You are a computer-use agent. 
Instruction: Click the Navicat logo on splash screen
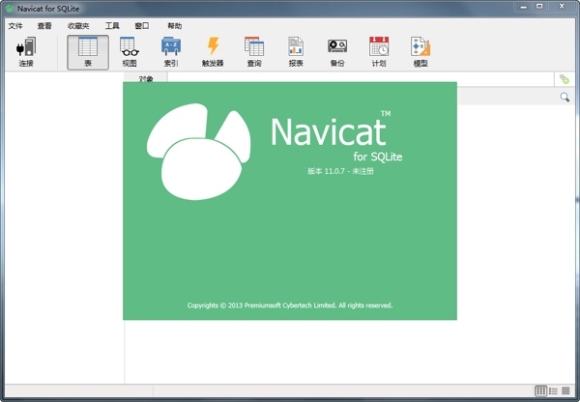click(199, 152)
